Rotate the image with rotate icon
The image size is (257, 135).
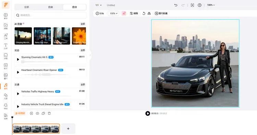pos(144,13)
